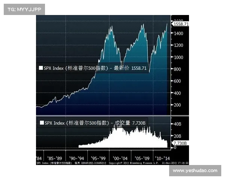Click the '84 time axis label
Image resolution: width=225 pixels, height=180 pixels.
39,159
